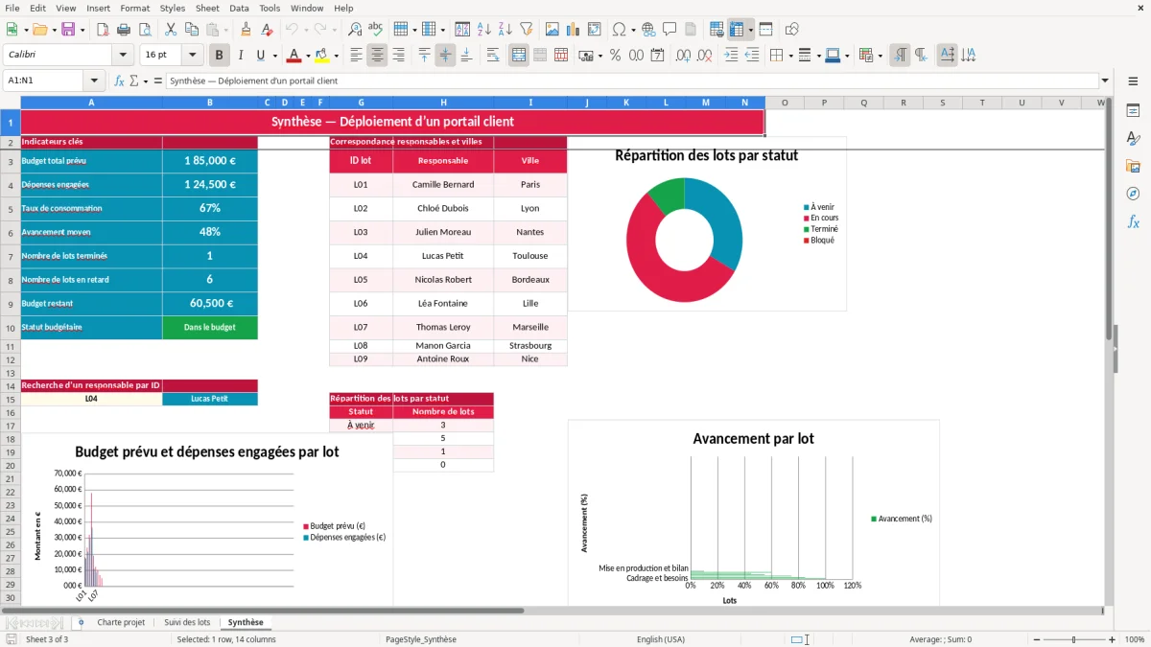Toggle Center Horizontally alignment
The width and height of the screenshot is (1151, 647).
click(x=377, y=56)
